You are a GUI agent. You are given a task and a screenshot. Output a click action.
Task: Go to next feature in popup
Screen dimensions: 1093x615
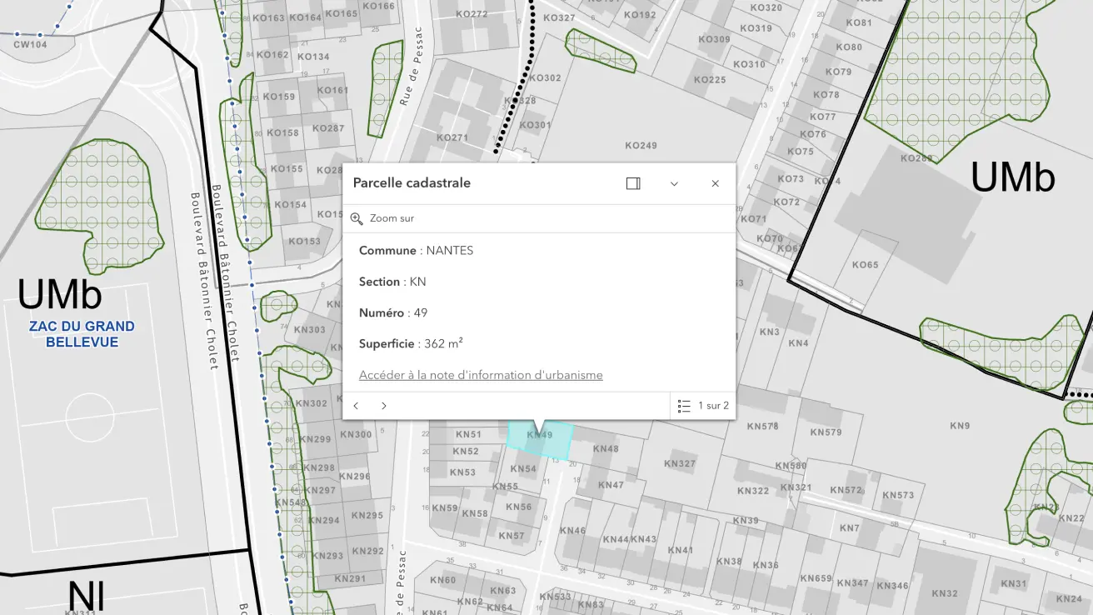(x=384, y=406)
